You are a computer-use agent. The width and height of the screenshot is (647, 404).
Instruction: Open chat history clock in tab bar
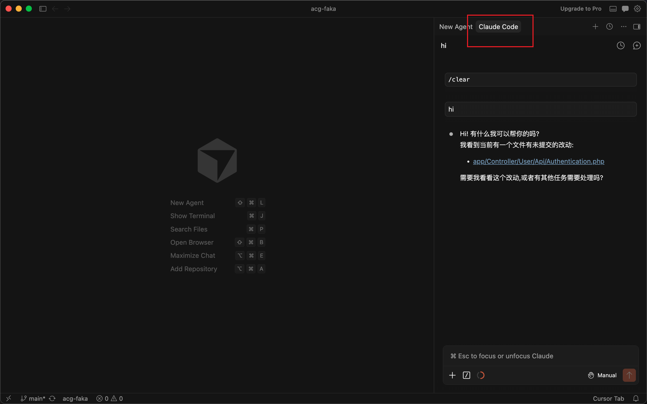point(609,27)
